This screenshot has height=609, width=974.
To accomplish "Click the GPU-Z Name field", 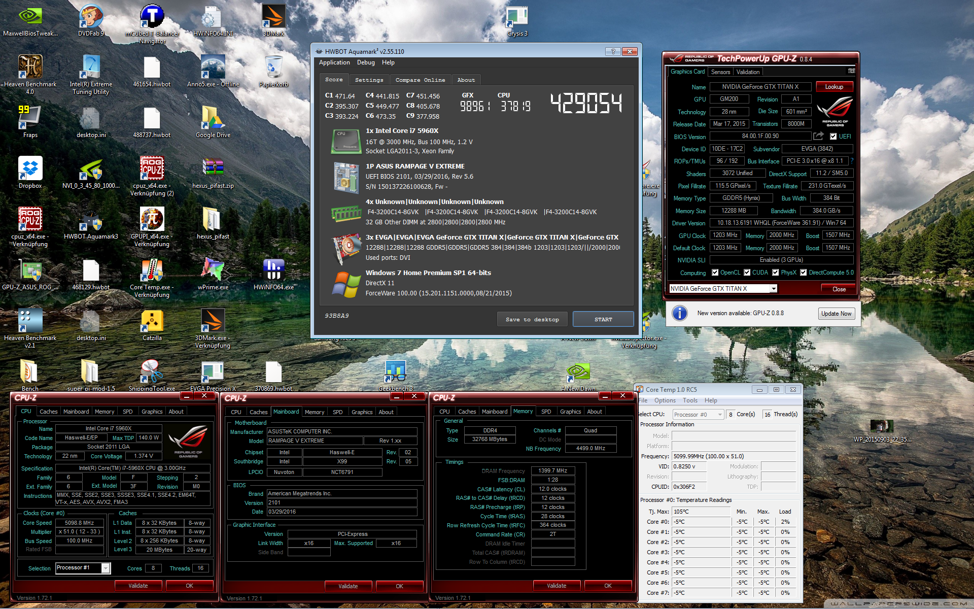I will pyautogui.click(x=760, y=87).
